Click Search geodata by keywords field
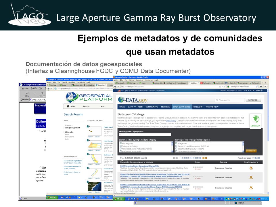Viewport: 276px width, 207px height. pos(145,135)
